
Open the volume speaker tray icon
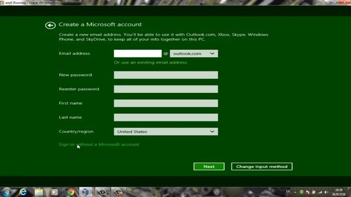pos(326,192)
